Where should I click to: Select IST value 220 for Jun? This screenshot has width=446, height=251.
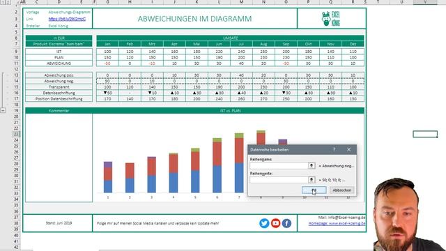tap(219, 52)
